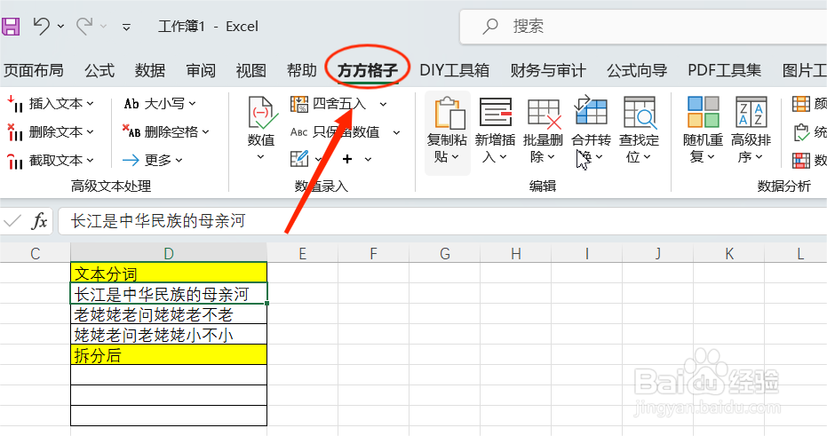Open the 公式 ribbon tab

click(99, 71)
